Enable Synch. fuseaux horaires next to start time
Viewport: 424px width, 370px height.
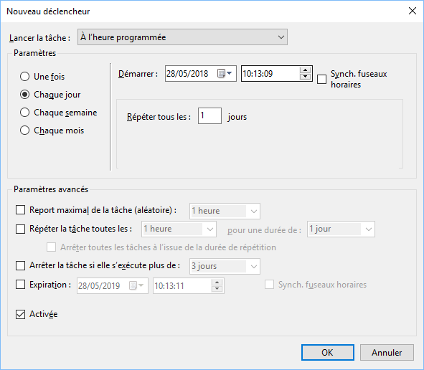coord(321,79)
